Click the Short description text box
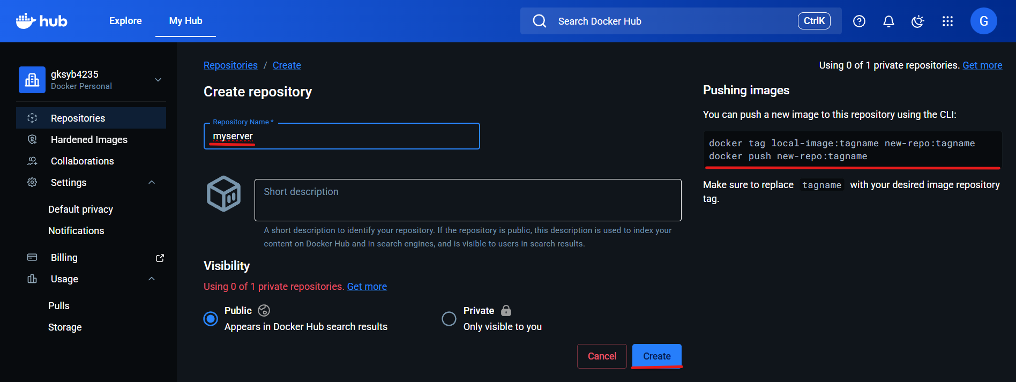Image resolution: width=1016 pixels, height=382 pixels. pos(468,200)
